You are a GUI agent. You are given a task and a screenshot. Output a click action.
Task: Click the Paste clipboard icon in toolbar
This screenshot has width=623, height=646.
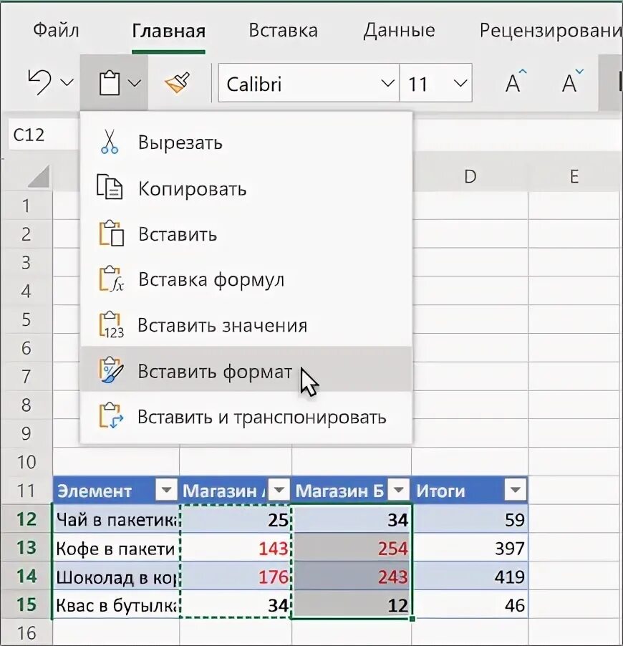pyautogui.click(x=110, y=83)
